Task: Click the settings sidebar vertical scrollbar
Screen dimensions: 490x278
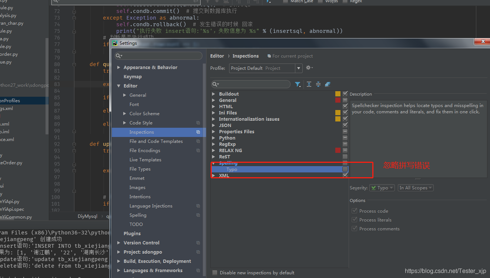Action: pyautogui.click(x=204, y=170)
